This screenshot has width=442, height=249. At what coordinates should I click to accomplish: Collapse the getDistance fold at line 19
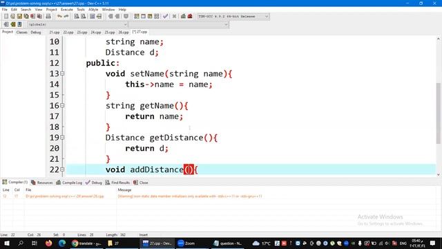coord(62,138)
